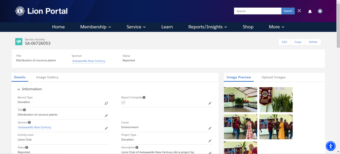Click the Lions Club logo emblem
This screenshot has height=154, width=340.
(20, 11)
